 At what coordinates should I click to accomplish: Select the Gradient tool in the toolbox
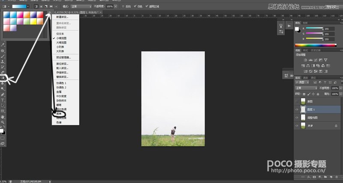3,78
